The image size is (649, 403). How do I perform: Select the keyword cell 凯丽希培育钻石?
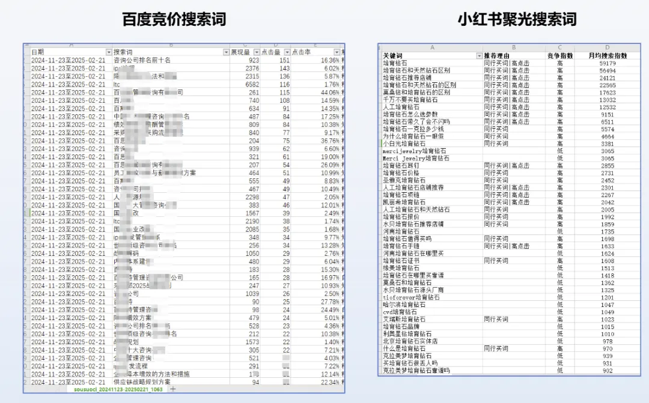[x=432, y=202]
